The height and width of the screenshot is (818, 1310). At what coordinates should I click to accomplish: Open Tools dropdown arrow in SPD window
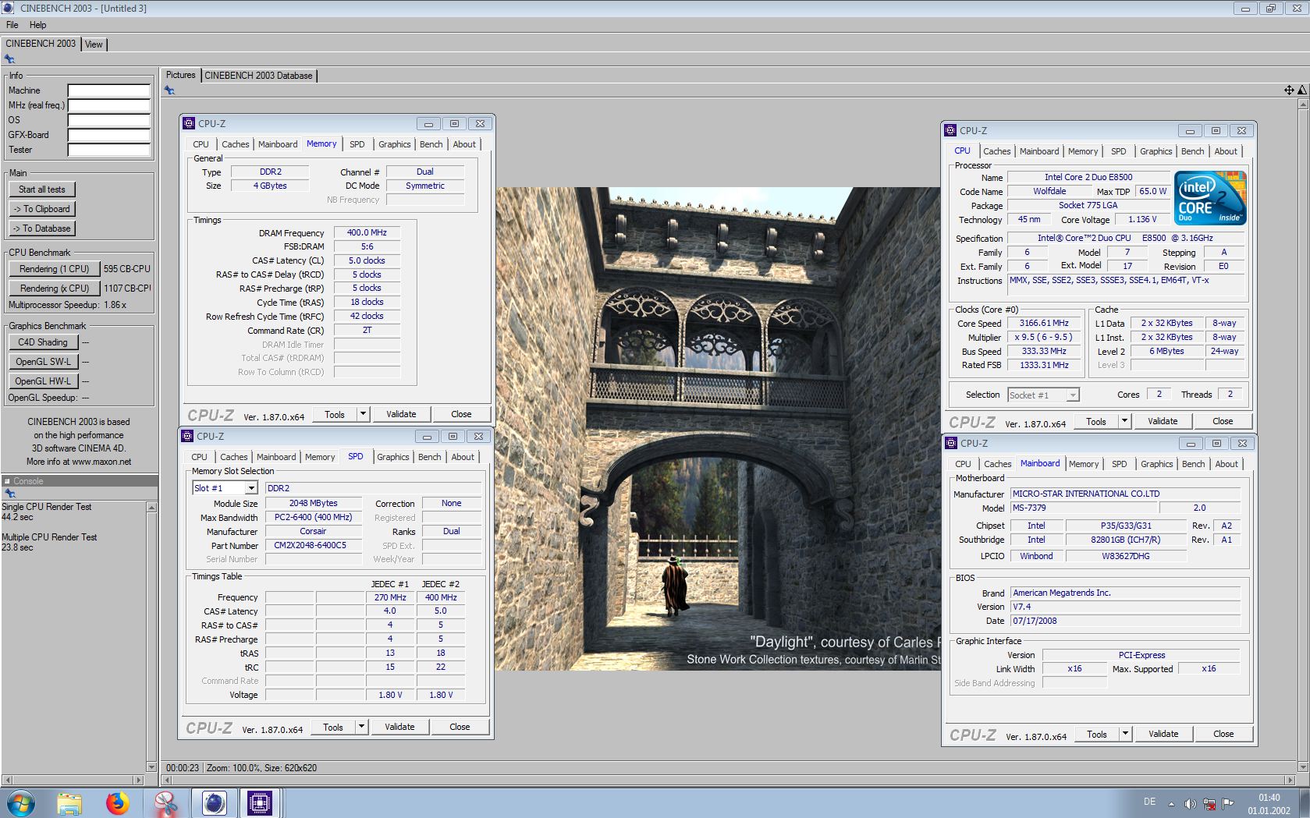coord(361,727)
